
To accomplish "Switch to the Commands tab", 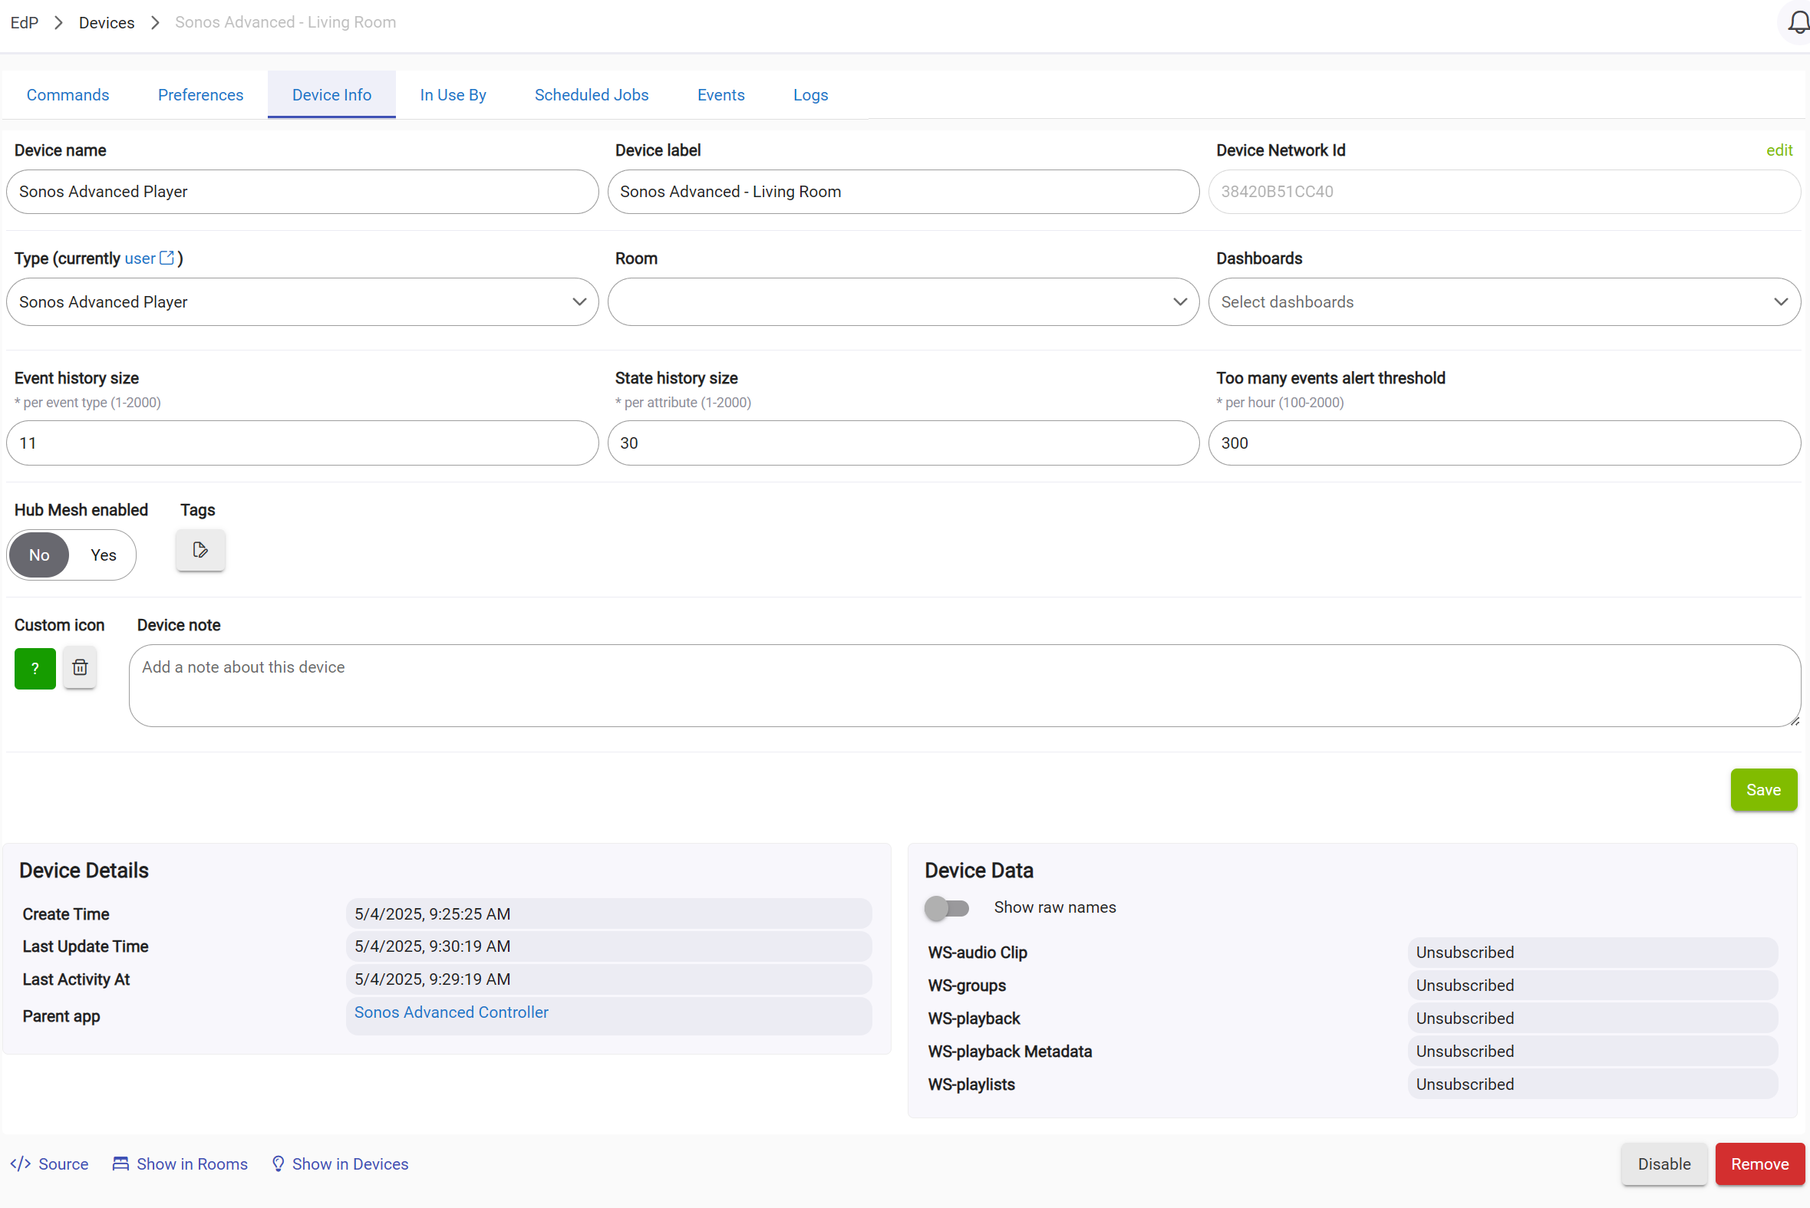I will [68, 95].
